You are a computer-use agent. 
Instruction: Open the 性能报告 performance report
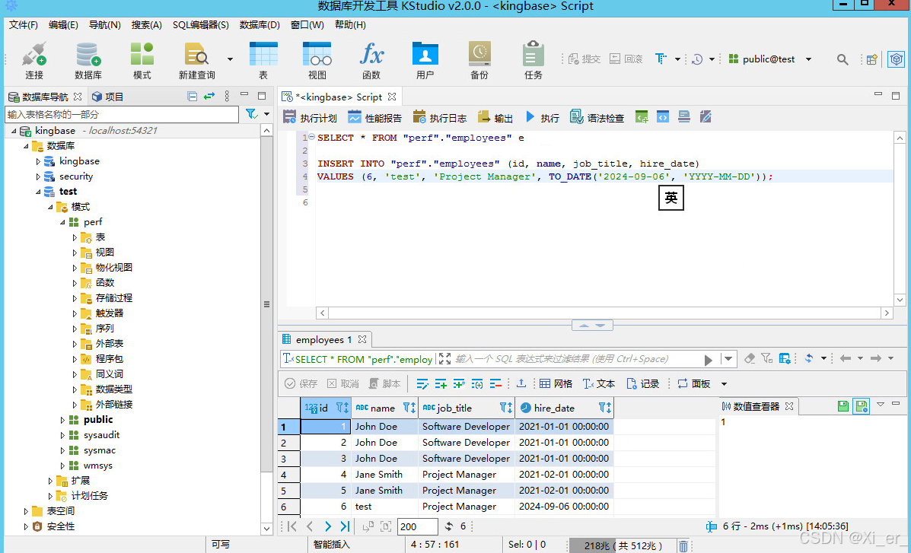coord(374,117)
